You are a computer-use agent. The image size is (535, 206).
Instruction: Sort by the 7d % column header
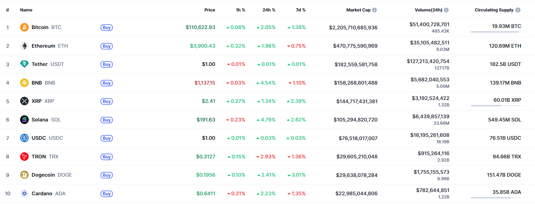300,10
